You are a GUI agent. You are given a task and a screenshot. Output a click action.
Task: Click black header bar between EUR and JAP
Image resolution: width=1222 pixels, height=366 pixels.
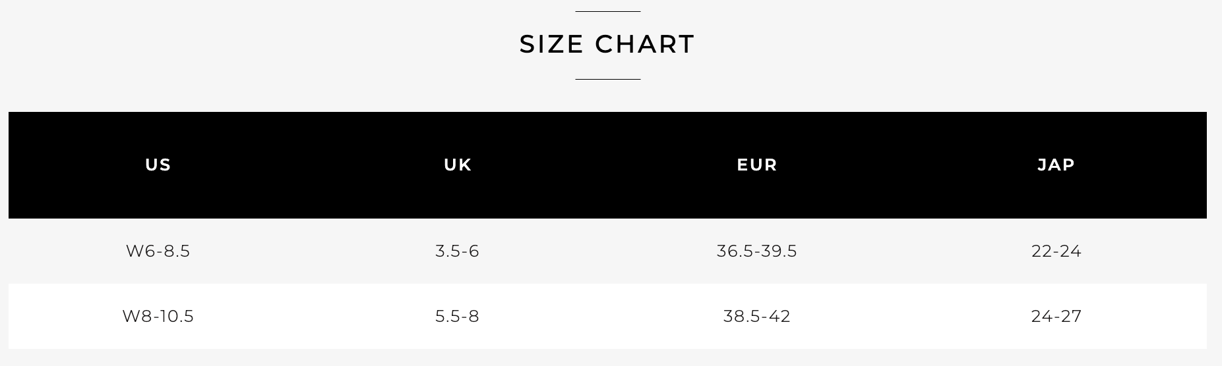(907, 165)
